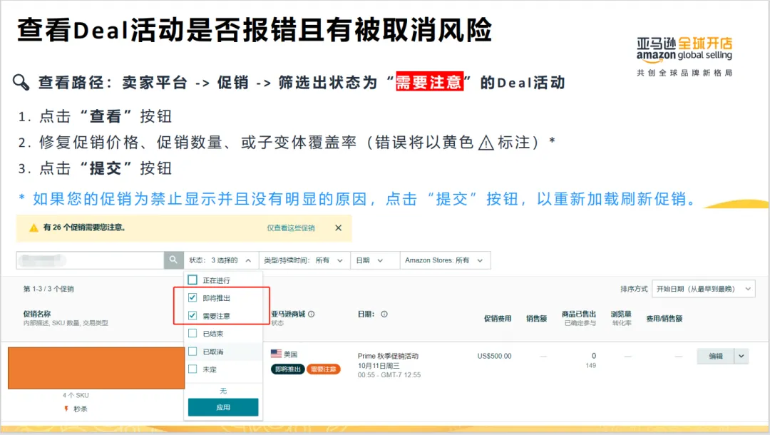Check the 正在进行 status checkbox
This screenshot has height=435, width=770.
pyautogui.click(x=192, y=280)
